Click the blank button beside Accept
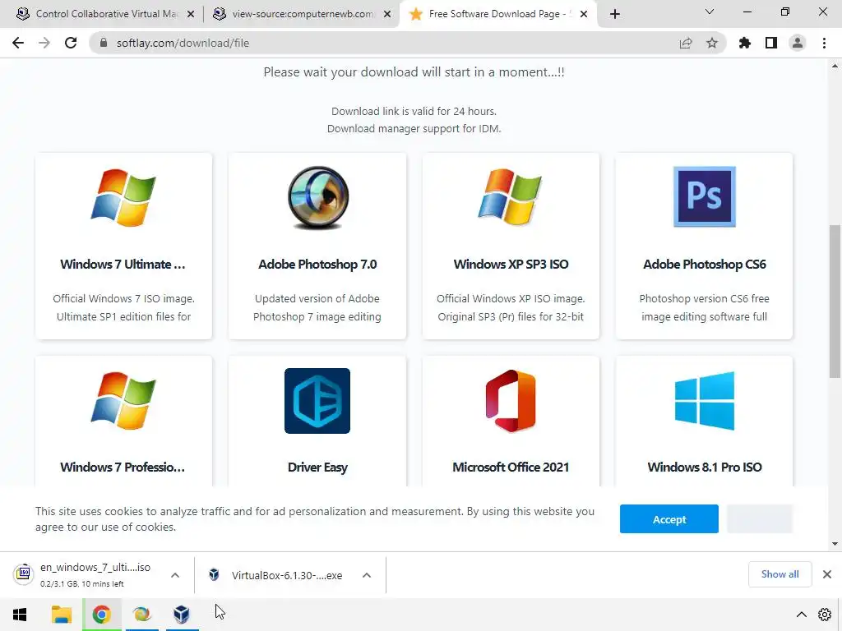The image size is (842, 631). [x=759, y=519]
